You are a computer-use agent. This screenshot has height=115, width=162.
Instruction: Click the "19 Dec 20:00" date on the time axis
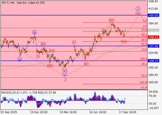(x=39, y=112)
